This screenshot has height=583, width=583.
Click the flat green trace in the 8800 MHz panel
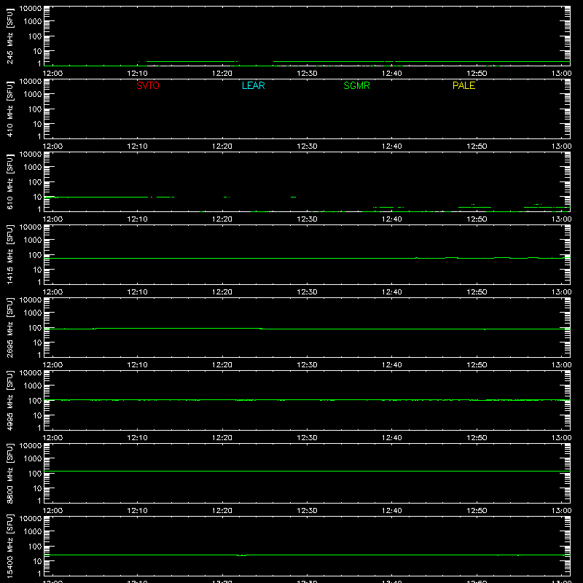tap(307, 471)
